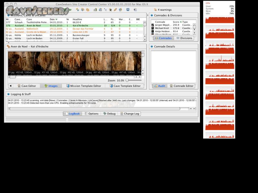Click the building chart icon in toolbar
258x193 pixels.
[x=95, y=10]
